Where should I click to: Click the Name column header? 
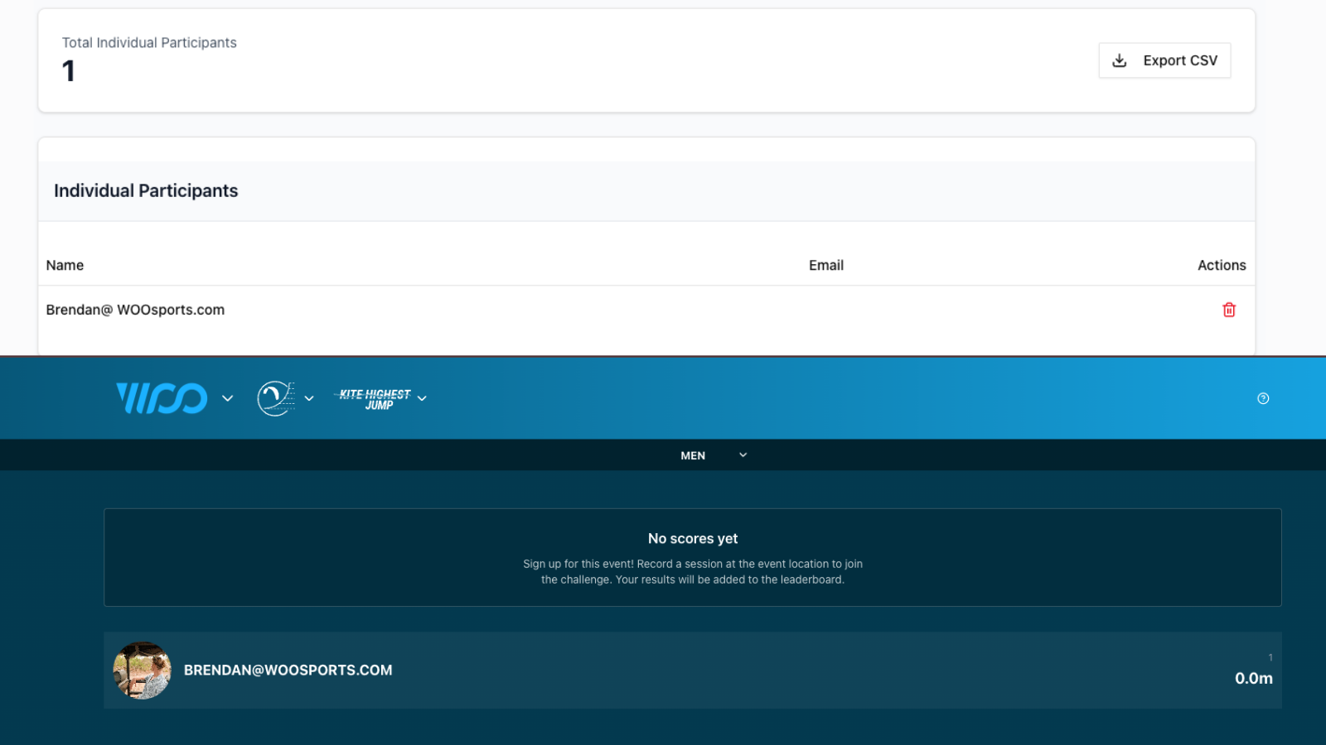(65, 265)
